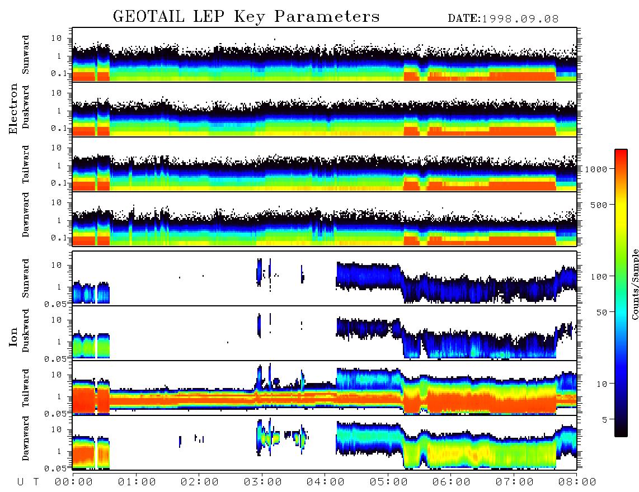Click the '10' tick of Electron Dawnward panel
The height and width of the screenshot is (492, 639).
(x=56, y=202)
